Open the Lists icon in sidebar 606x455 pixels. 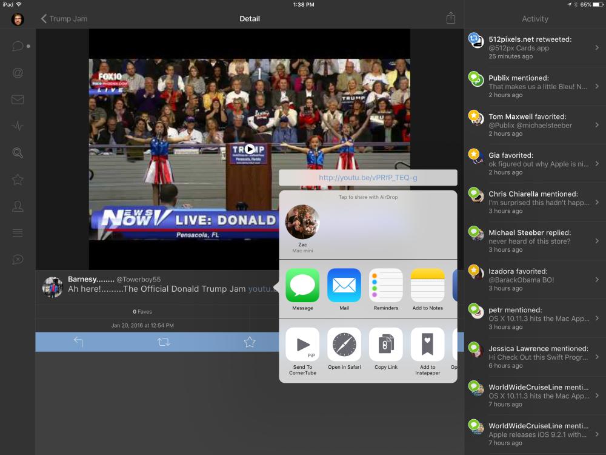(18, 233)
